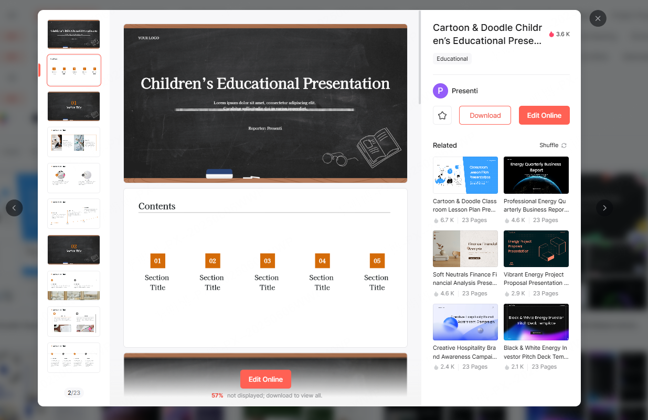This screenshot has width=648, height=420.
Task: Select the 01 Section Title slide thumbnail
Action: (73, 106)
